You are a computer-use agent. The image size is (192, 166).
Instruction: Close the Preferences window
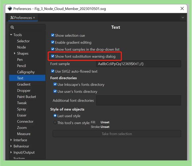(x=182, y=9)
